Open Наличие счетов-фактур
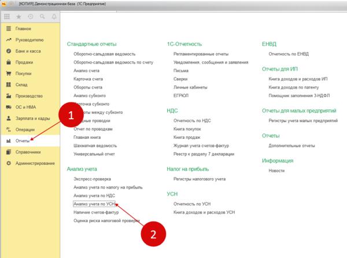 pyautogui.click(x=96, y=212)
